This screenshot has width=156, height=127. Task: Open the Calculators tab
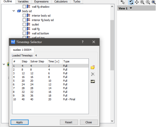pyautogui.click(x=61, y=1)
